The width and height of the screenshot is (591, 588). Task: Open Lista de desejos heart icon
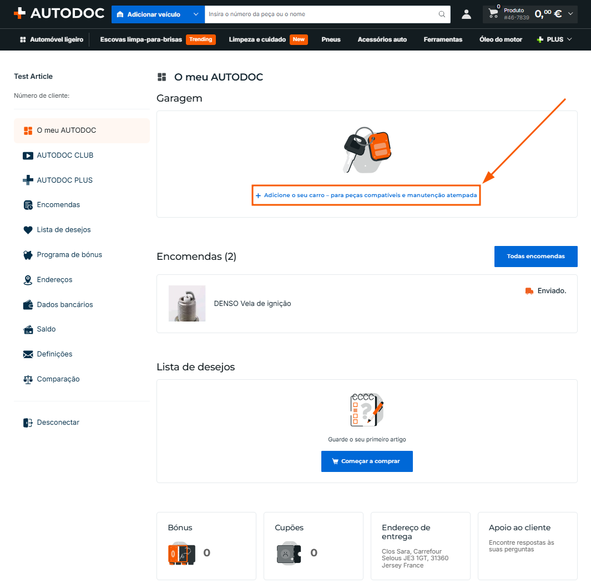point(28,230)
